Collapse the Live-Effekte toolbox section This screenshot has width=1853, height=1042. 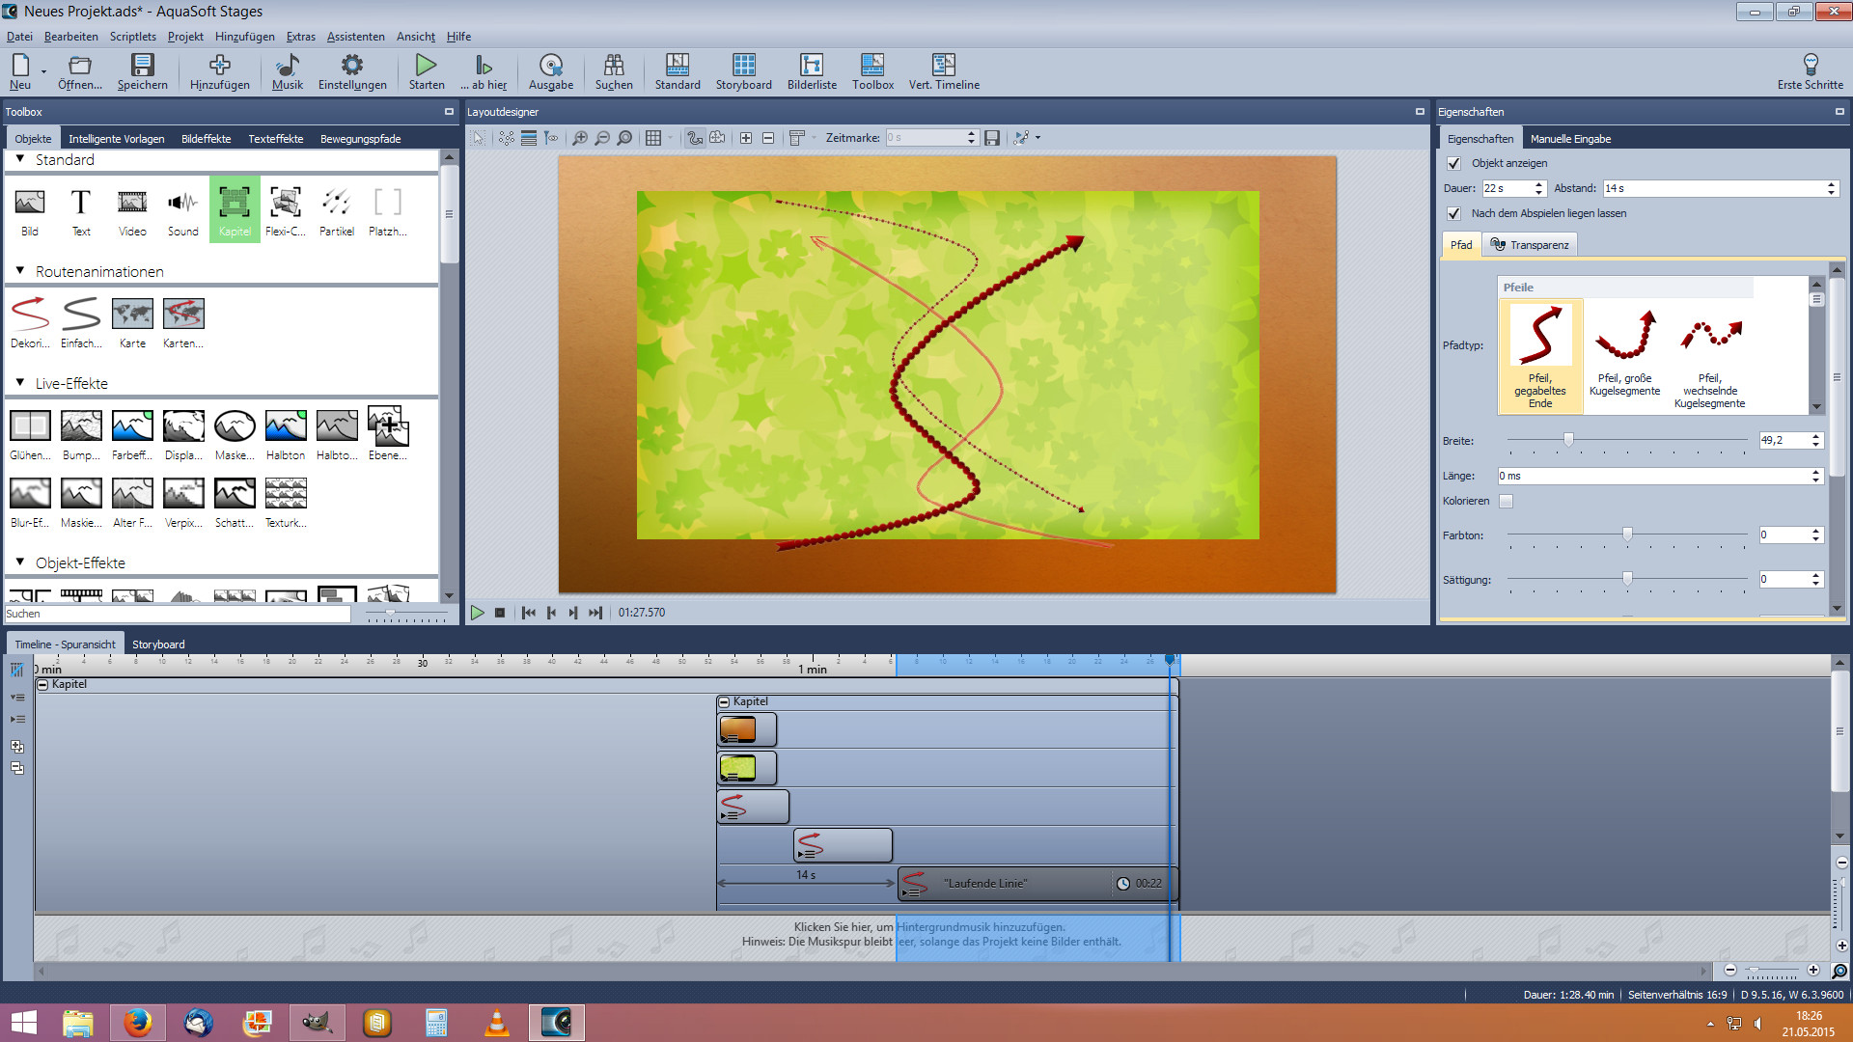[x=20, y=383]
